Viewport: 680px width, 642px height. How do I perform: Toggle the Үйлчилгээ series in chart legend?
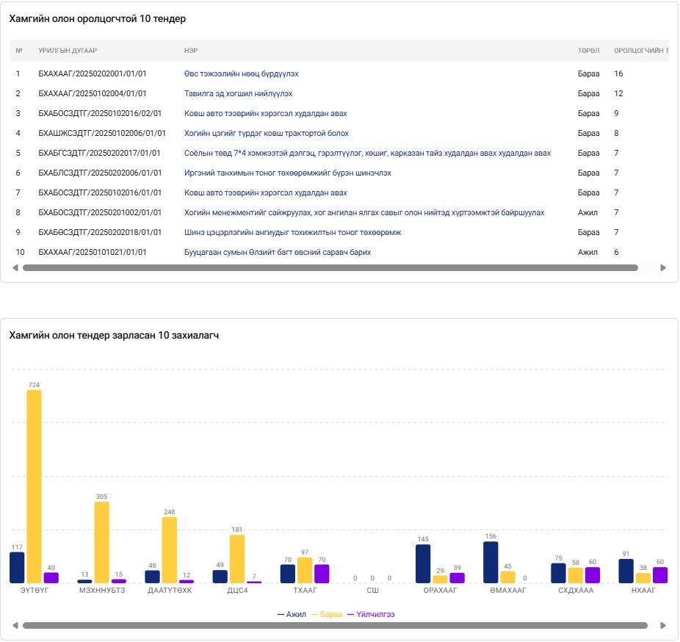[x=371, y=614]
